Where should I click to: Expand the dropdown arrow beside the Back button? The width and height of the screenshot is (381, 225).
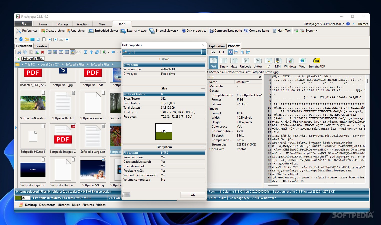click(117, 52)
